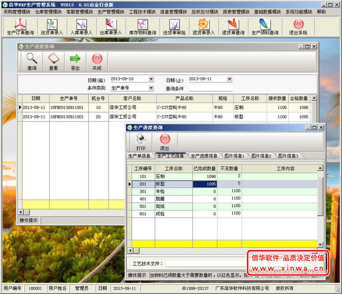Expand the 日期(止) date dropdown
The image size is (342, 294).
pos(230,79)
